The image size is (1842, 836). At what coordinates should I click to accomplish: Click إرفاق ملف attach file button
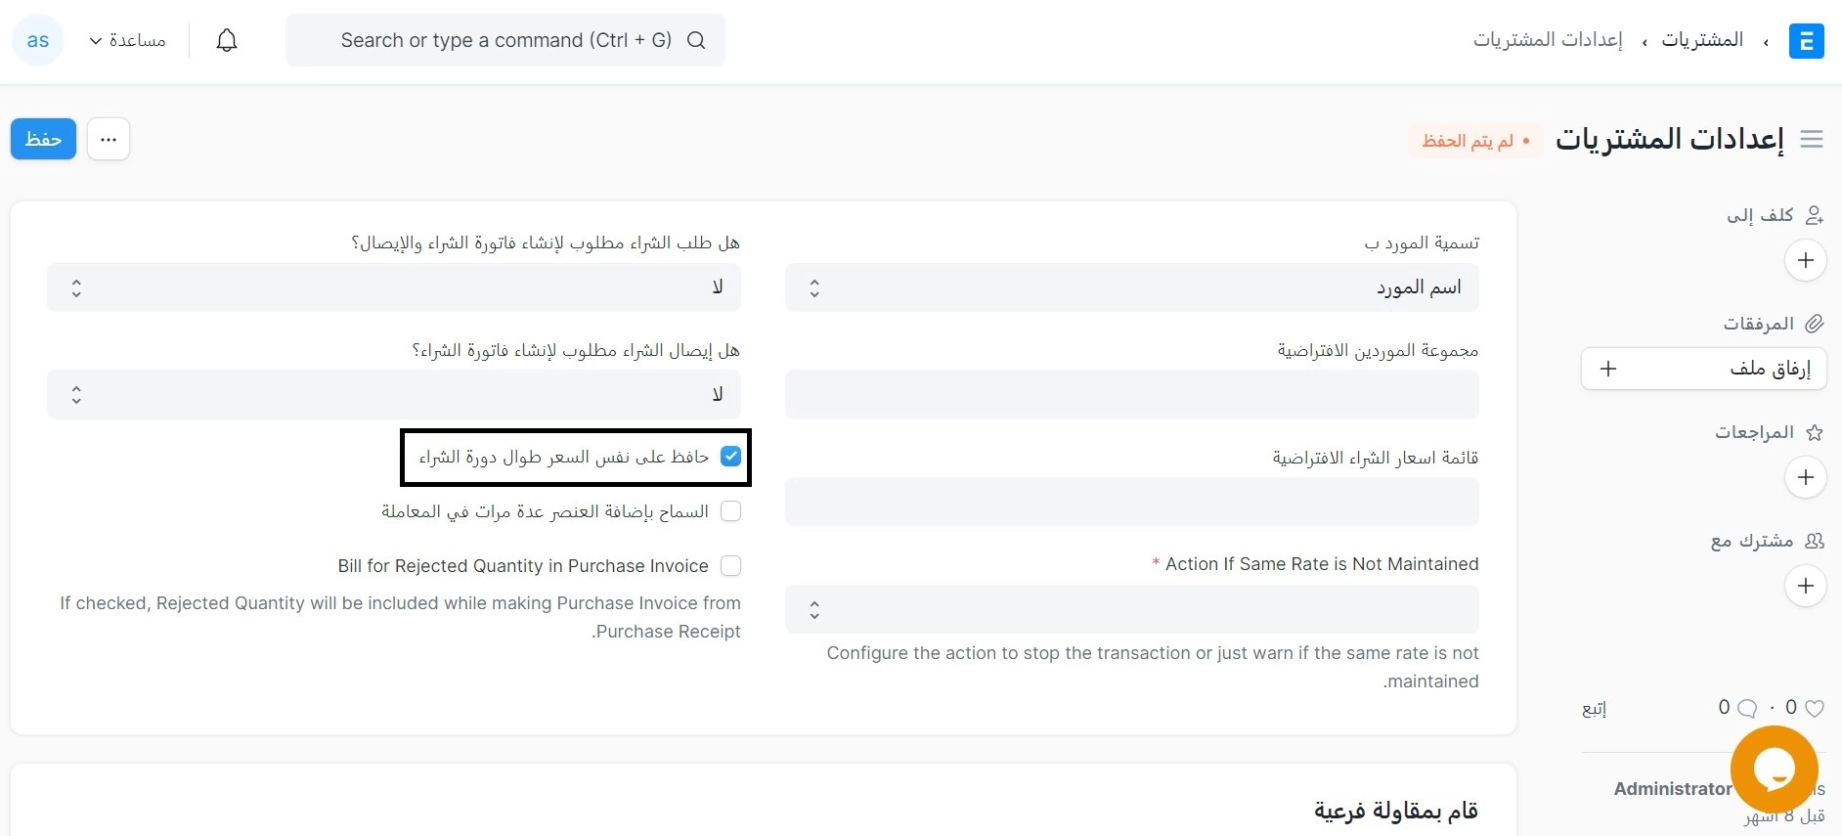1703,369
